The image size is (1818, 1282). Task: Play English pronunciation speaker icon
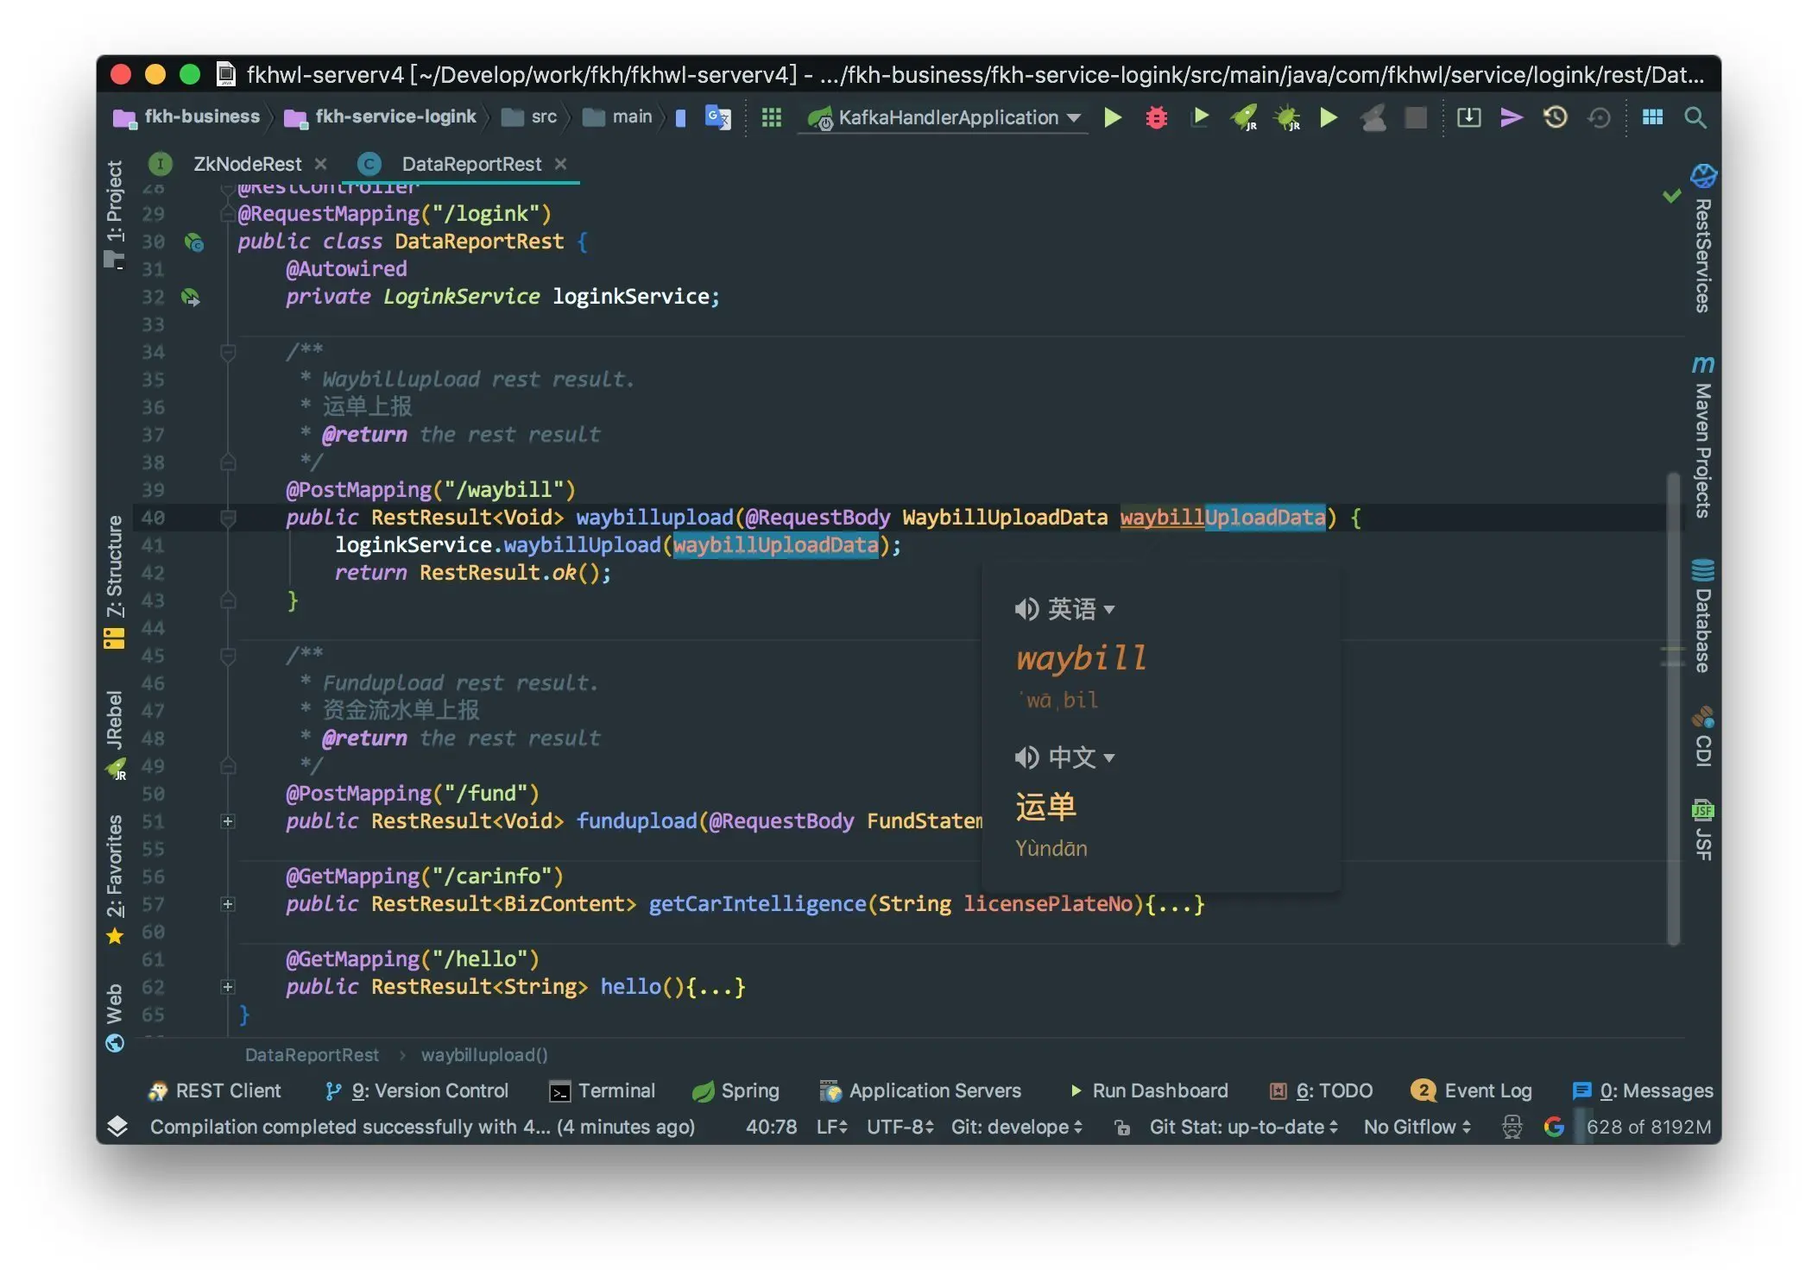(x=1026, y=609)
